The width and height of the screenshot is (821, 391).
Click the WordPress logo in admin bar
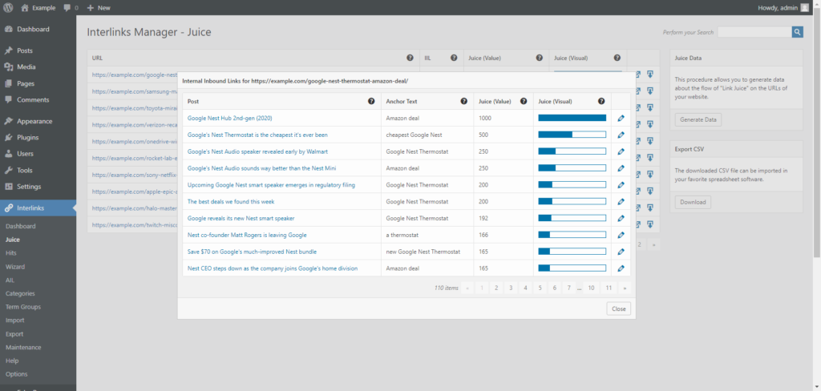pos(8,8)
